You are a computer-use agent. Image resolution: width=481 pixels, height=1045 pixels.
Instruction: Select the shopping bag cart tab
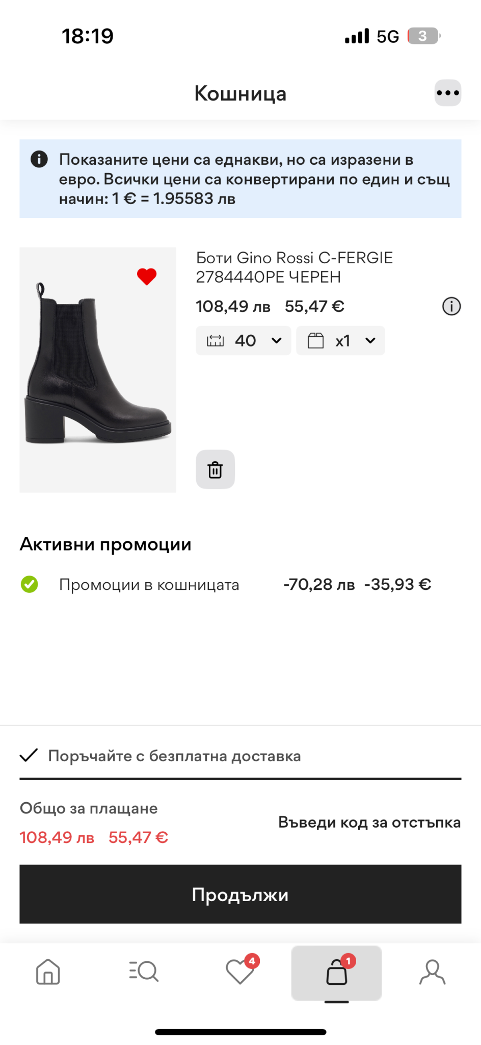click(x=336, y=973)
